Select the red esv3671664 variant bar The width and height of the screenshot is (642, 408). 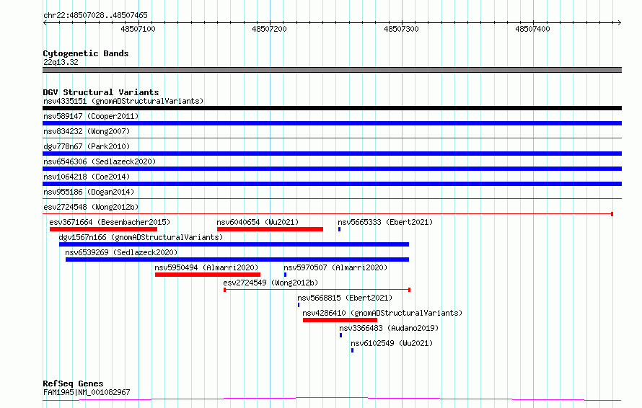point(103,229)
